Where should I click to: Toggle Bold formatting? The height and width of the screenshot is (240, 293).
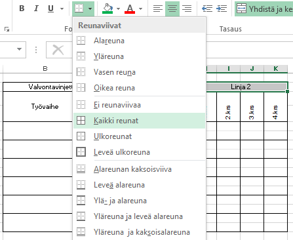(22, 9)
